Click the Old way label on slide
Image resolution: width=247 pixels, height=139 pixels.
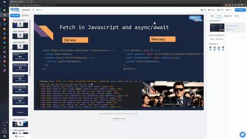point(75,40)
